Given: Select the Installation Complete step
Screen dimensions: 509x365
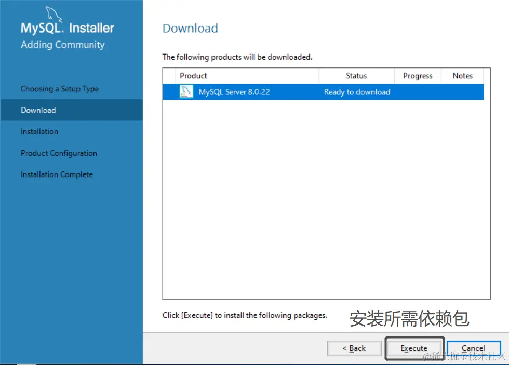Looking at the screenshot, I should (57, 174).
